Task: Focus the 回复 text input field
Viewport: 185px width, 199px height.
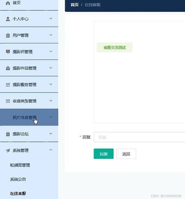Action: point(139,137)
